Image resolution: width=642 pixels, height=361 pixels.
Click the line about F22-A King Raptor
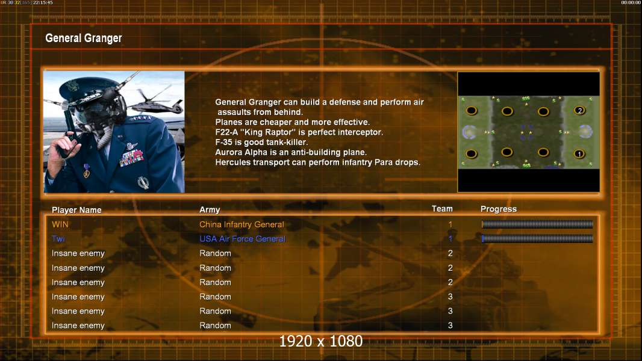[299, 132]
